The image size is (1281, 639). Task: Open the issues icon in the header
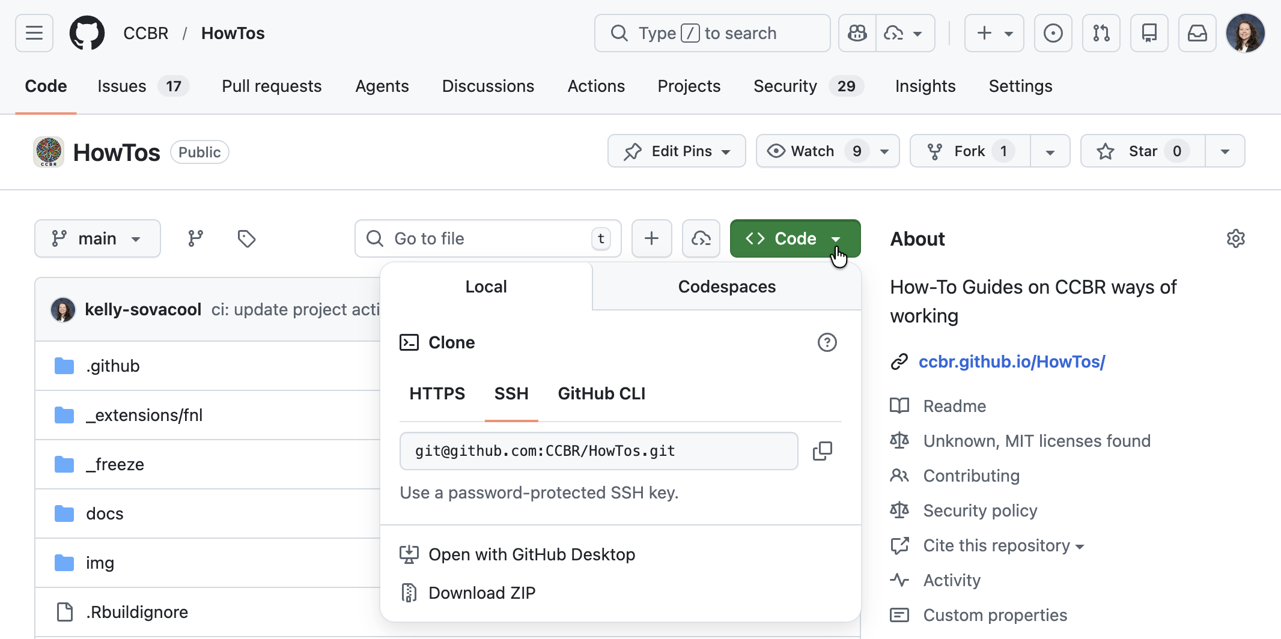1053,33
